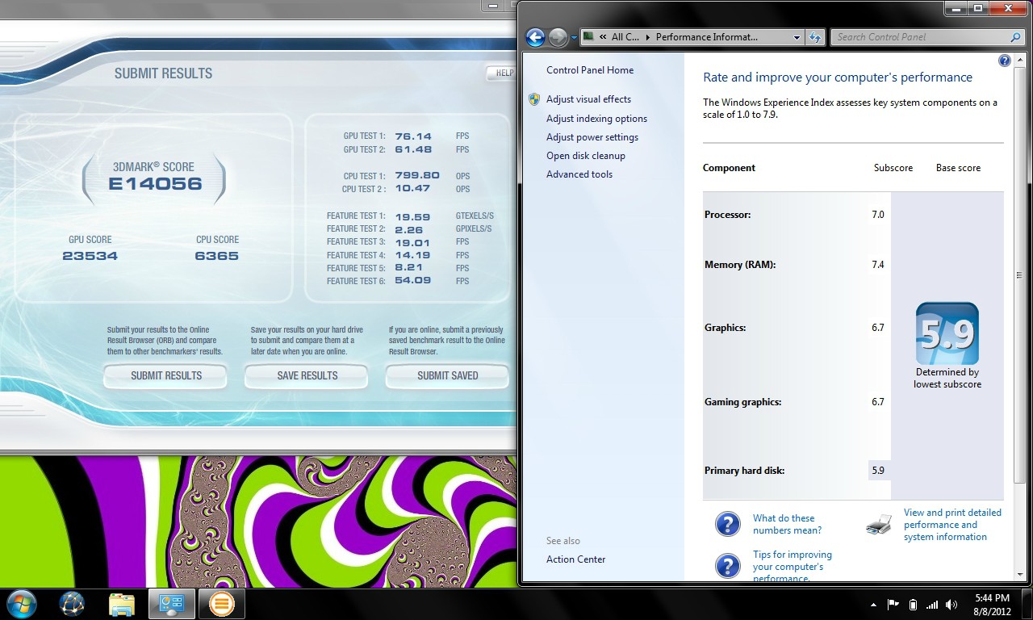Select the GPU score value 23534
Image resolution: width=1033 pixels, height=620 pixels.
pyautogui.click(x=90, y=256)
